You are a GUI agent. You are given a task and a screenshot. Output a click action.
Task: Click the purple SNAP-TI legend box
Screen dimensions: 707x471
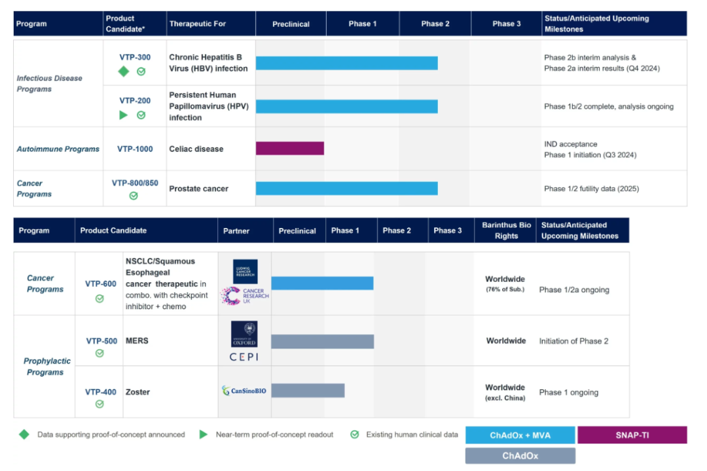[x=632, y=435]
